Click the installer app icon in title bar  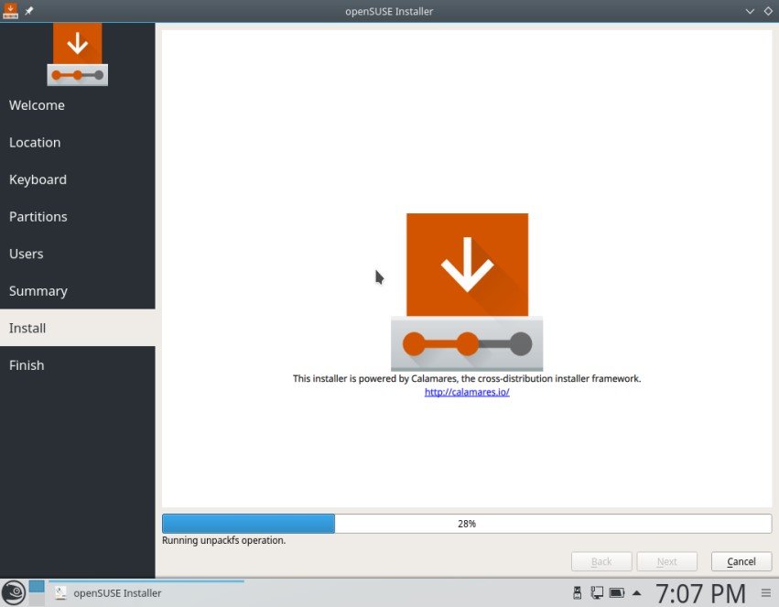(10, 10)
